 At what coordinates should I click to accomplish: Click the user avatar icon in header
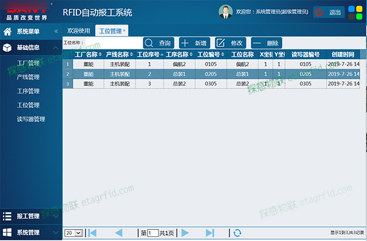pyautogui.click(x=226, y=12)
